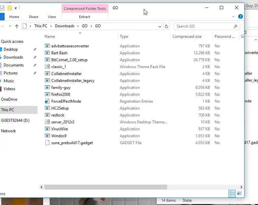Image resolution: width=258 pixels, height=205 pixels.
Task: Select Quick access in navigation pane
Action: click(12, 41)
